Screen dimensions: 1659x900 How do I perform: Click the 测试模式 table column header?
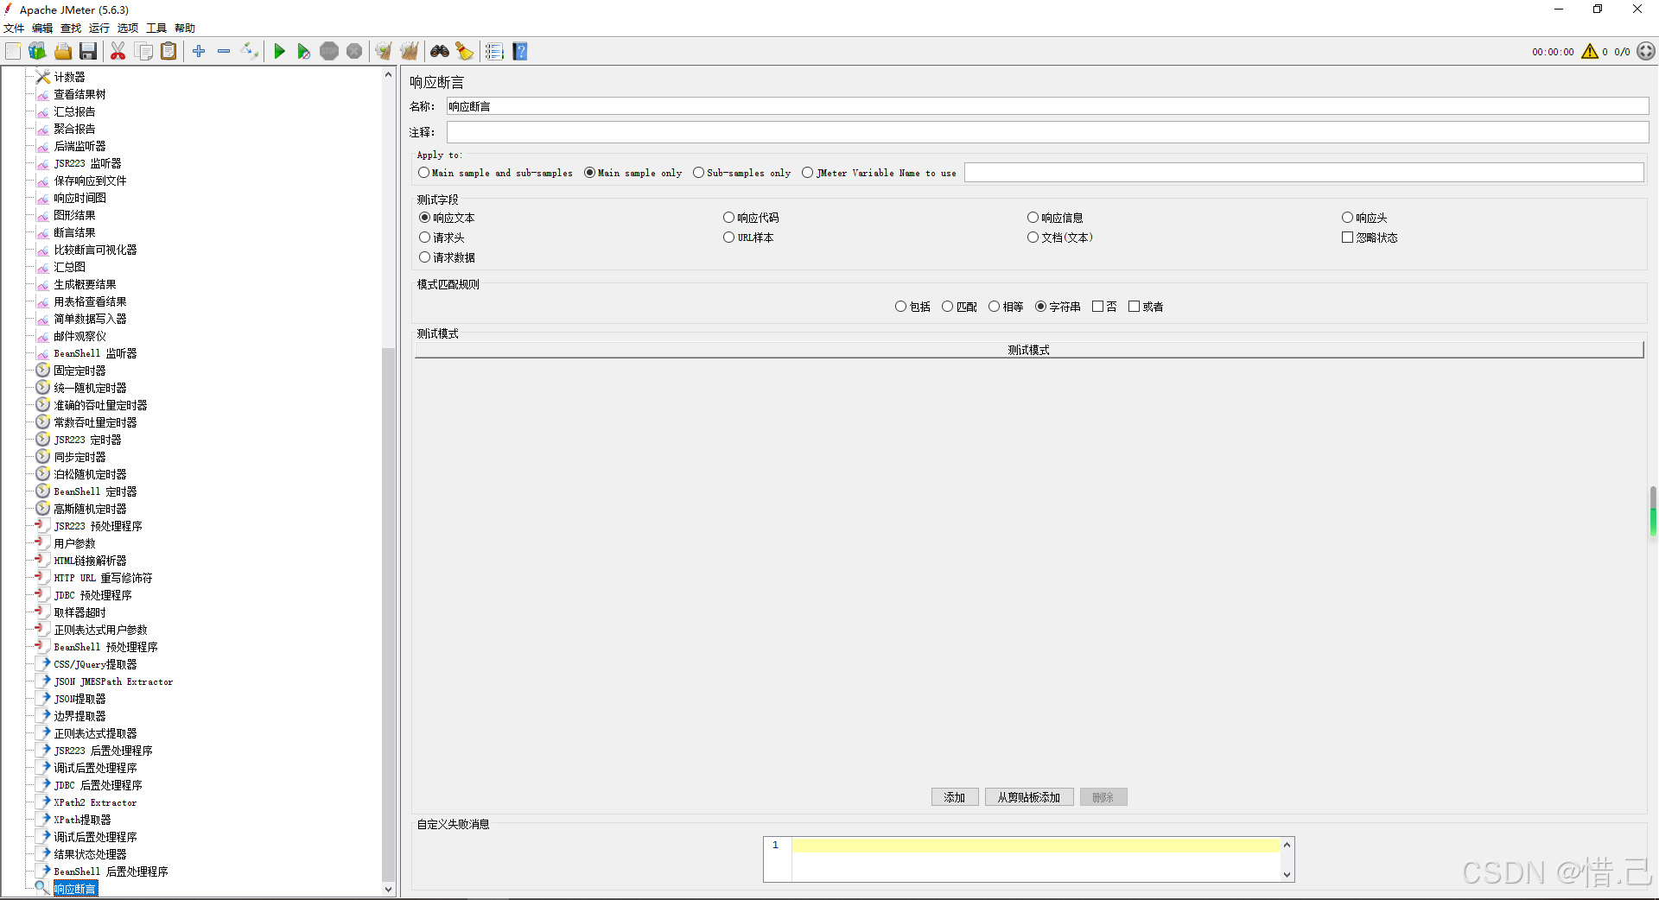point(1029,350)
